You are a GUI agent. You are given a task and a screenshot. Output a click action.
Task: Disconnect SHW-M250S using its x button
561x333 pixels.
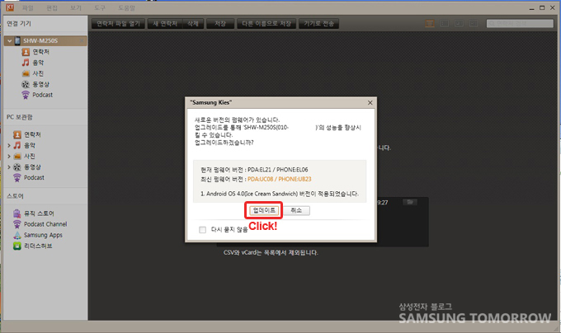pyautogui.click(x=82, y=40)
